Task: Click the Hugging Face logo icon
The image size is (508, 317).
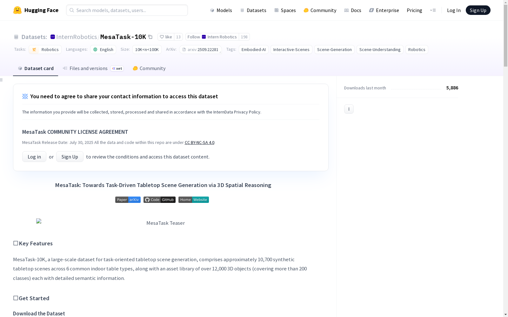Action: click(17, 10)
